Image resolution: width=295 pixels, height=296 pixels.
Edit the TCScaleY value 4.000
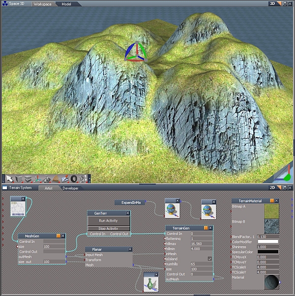click(x=268, y=272)
